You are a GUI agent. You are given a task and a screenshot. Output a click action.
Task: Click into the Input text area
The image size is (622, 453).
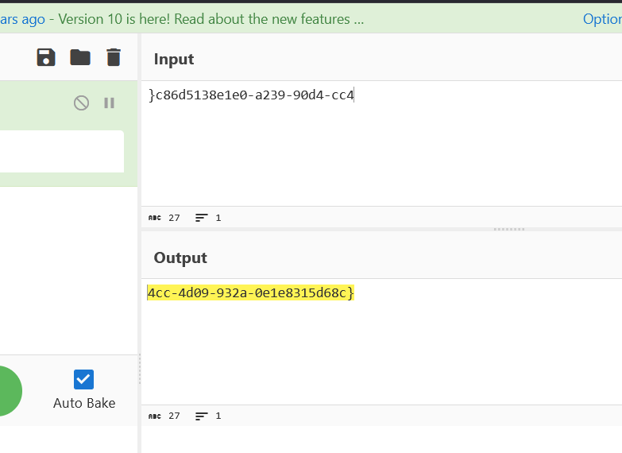(x=381, y=143)
